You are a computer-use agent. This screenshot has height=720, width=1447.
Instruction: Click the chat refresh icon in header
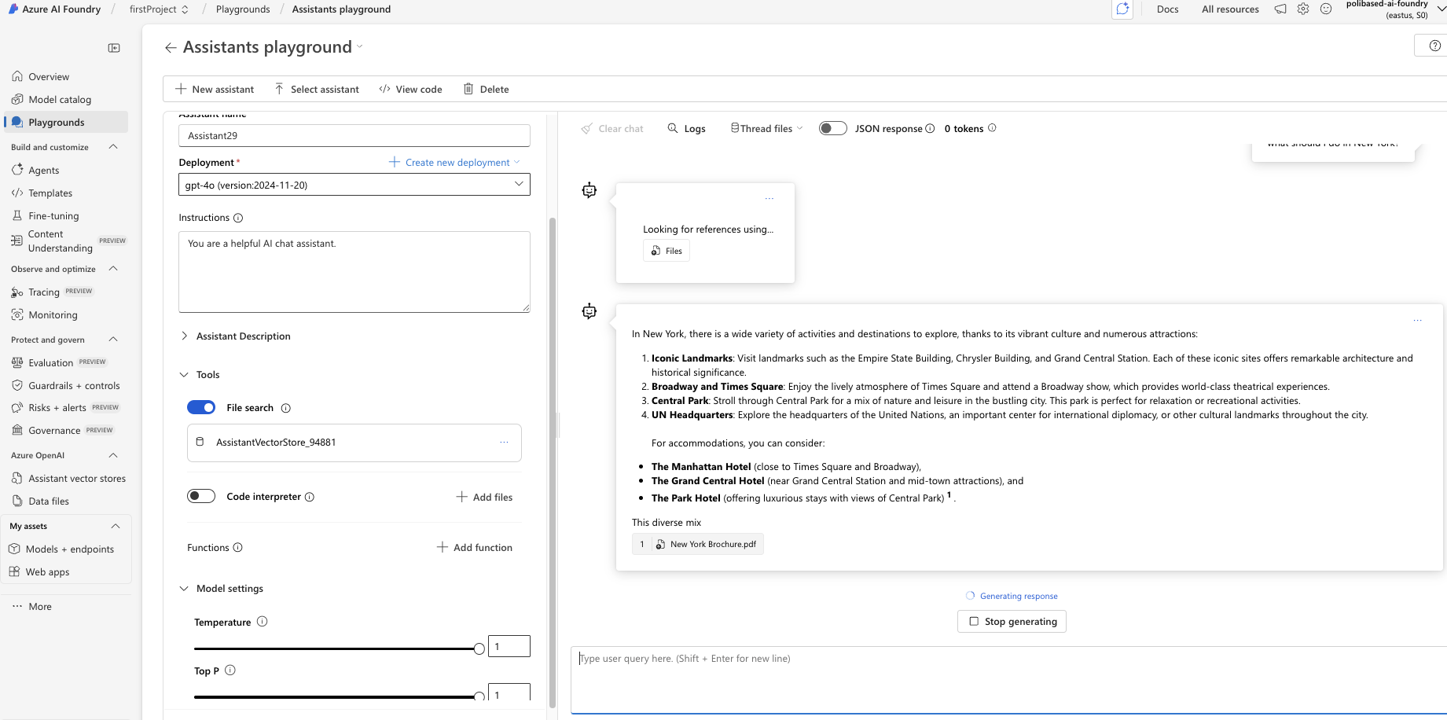(x=1122, y=9)
